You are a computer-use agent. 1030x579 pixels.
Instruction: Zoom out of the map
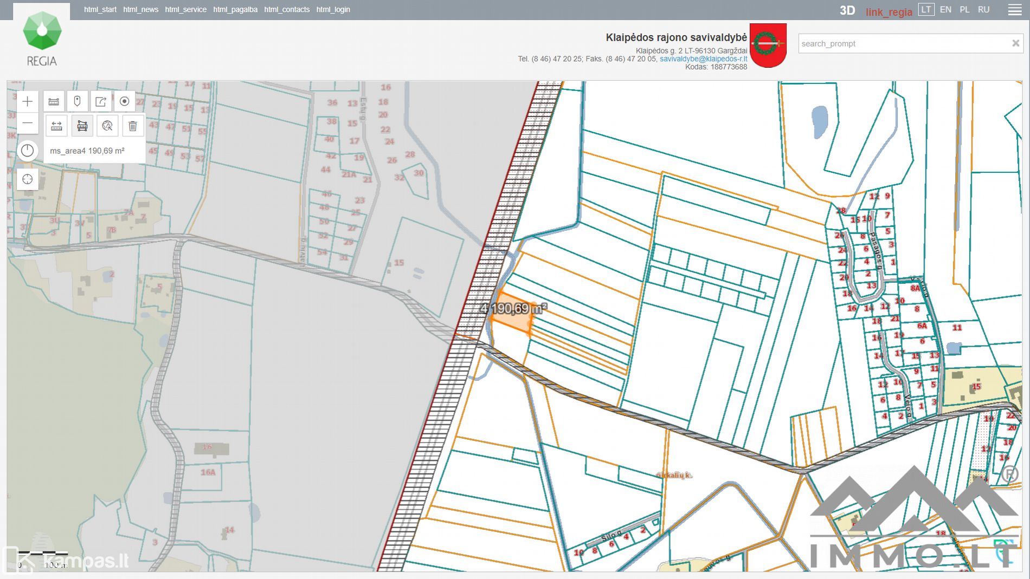(x=28, y=123)
